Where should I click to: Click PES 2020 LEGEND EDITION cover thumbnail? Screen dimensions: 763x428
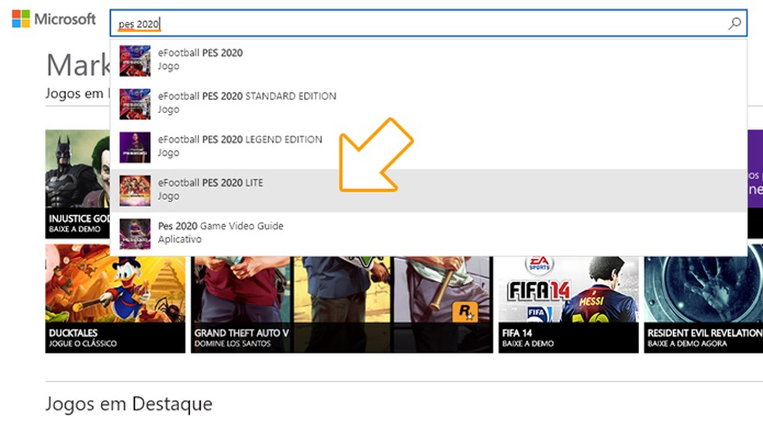tap(135, 147)
